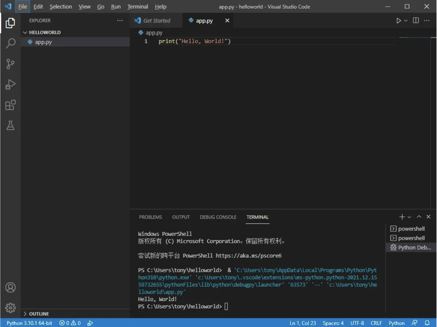Screen dimensions: 437x327
Task: Open the Explorer view in activity bar
Action: click(10, 23)
